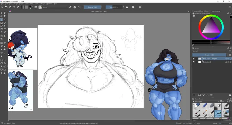Add new layer with plus button
232x125 pixels.
tap(194, 95)
